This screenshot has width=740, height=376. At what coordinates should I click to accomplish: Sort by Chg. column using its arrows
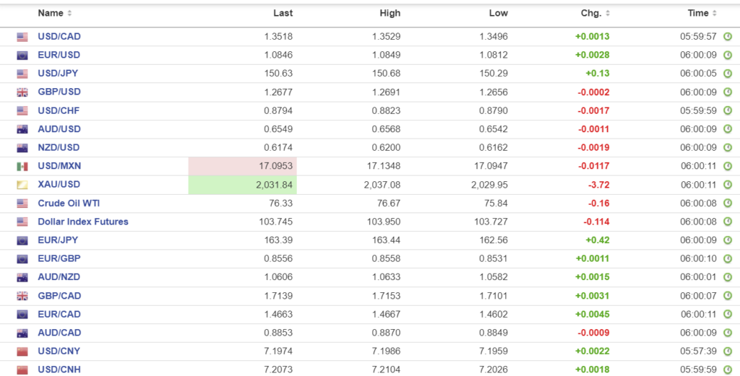(608, 14)
